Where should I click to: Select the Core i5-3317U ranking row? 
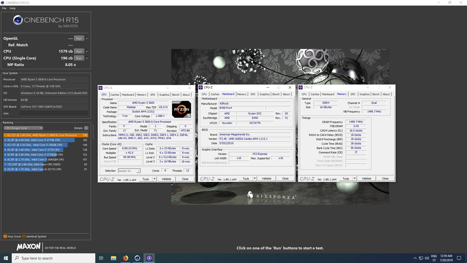(46, 169)
